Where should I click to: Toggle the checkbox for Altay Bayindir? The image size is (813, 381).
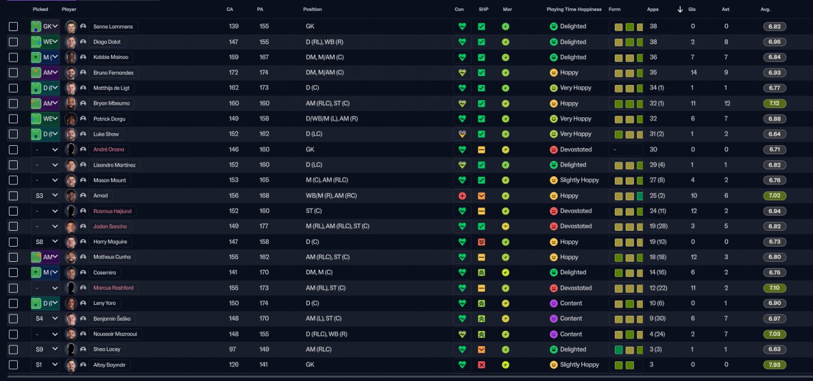coord(13,365)
